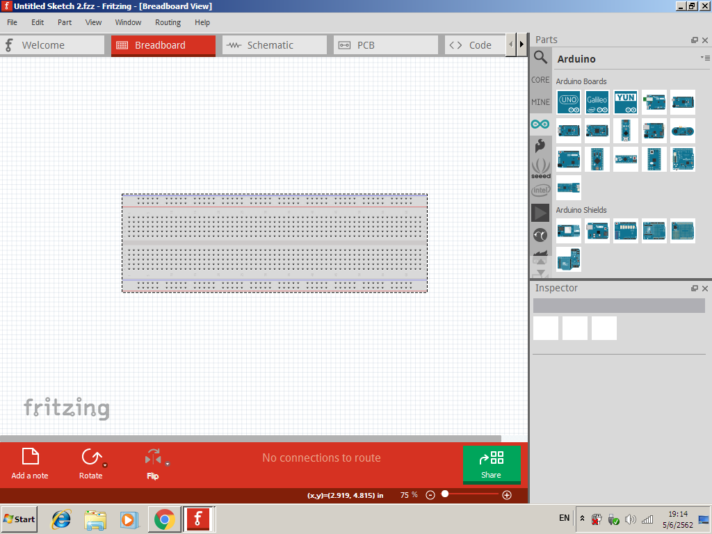Open the Help menu
Viewport: 712px width, 534px height.
pos(202,22)
